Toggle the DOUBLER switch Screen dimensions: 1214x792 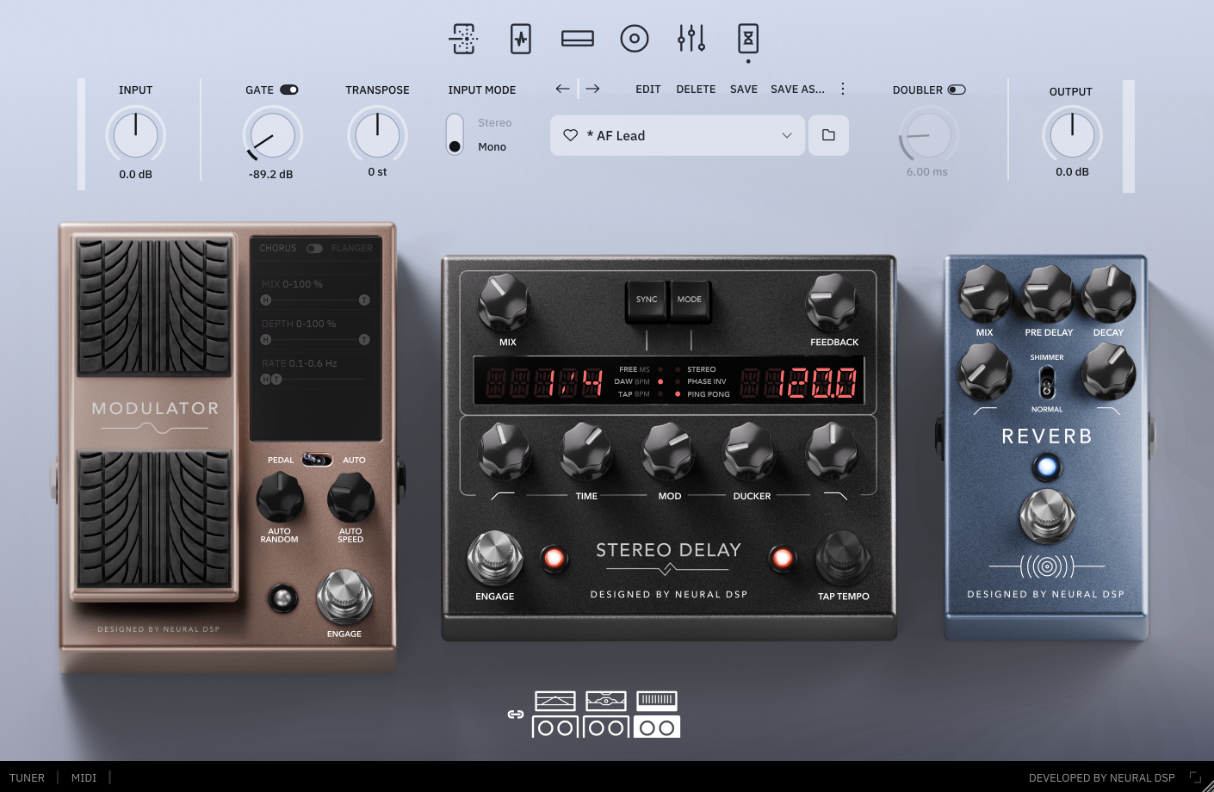coord(957,90)
